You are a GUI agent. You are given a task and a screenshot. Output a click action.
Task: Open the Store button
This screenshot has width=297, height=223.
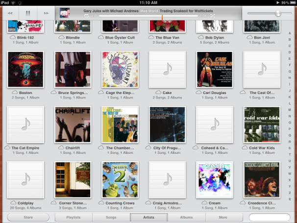tap(28, 217)
